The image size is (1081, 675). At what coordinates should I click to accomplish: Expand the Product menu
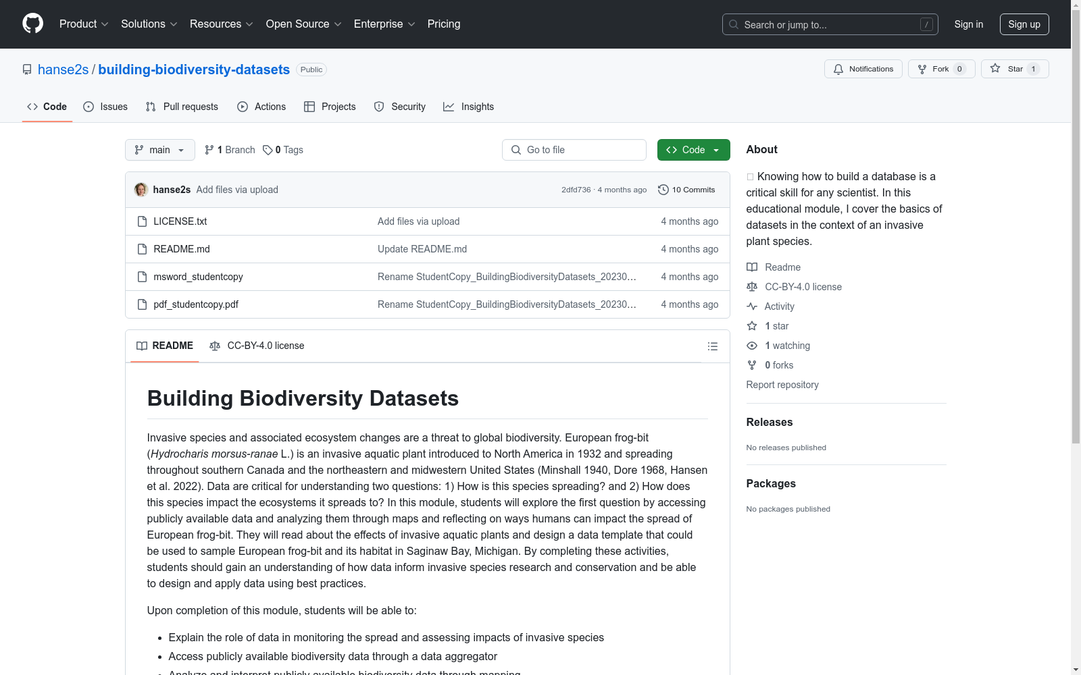pyautogui.click(x=84, y=24)
